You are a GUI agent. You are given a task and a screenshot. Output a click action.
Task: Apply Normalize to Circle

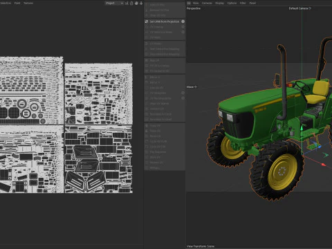[165, 114]
